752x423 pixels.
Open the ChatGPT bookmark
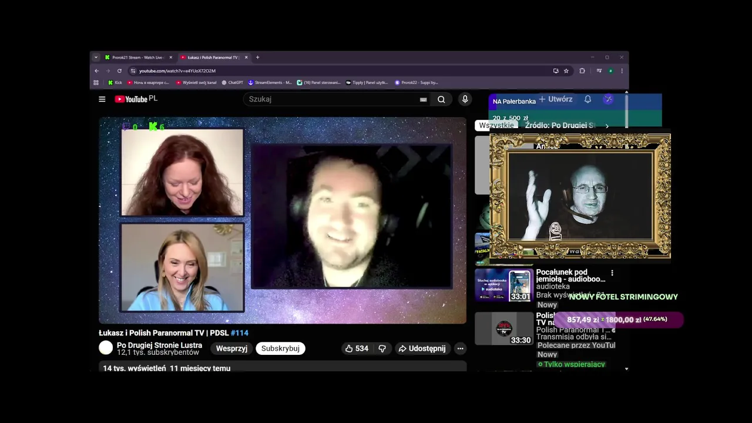[x=233, y=83]
